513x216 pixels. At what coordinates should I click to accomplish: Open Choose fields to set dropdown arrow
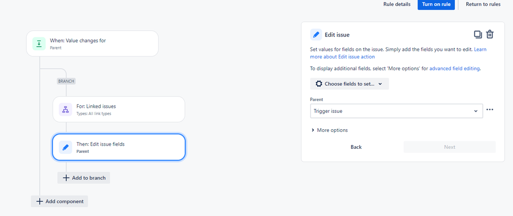tap(380, 84)
